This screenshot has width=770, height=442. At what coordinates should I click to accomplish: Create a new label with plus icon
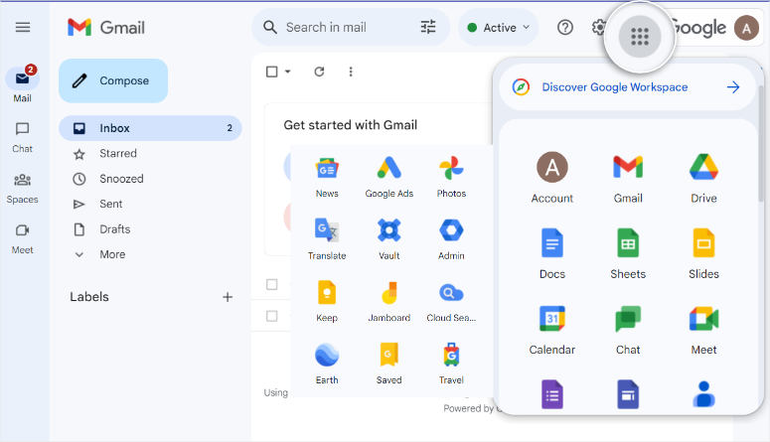click(228, 297)
